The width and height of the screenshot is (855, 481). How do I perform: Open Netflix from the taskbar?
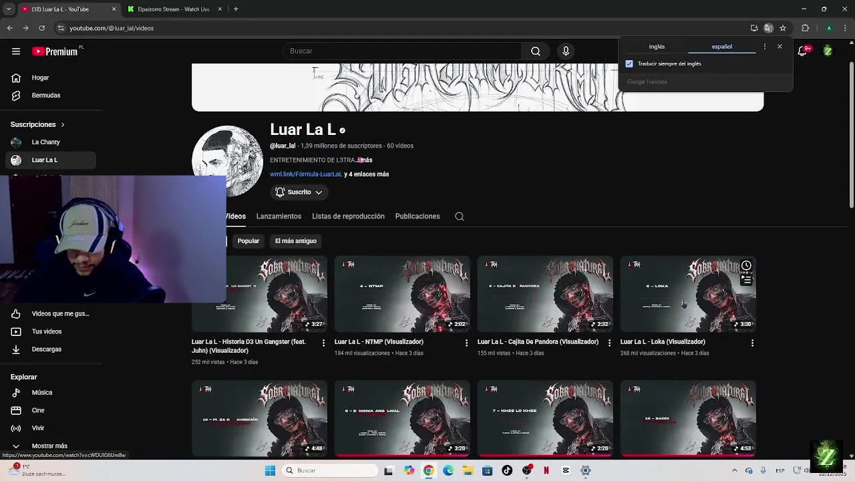pos(546,470)
